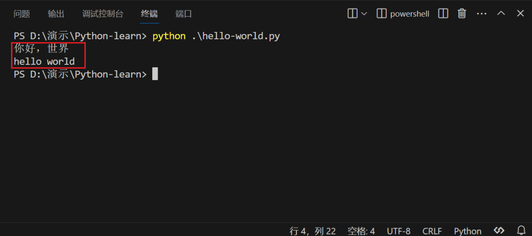Open the more actions ellipsis menu
The image size is (532, 236).
pos(481,13)
